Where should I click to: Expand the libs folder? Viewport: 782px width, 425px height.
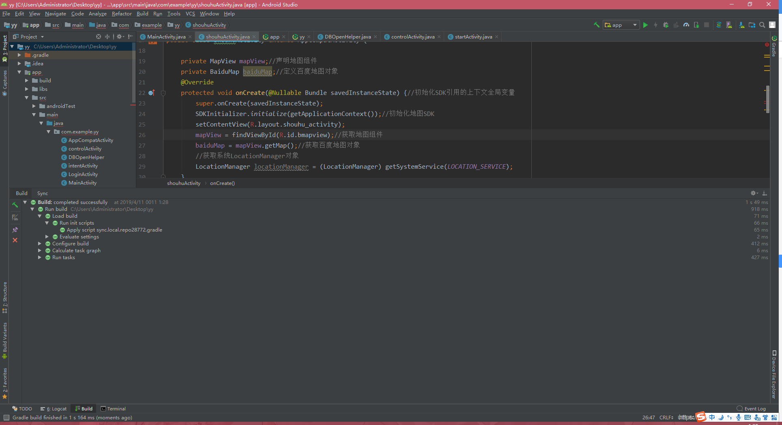(x=26, y=89)
